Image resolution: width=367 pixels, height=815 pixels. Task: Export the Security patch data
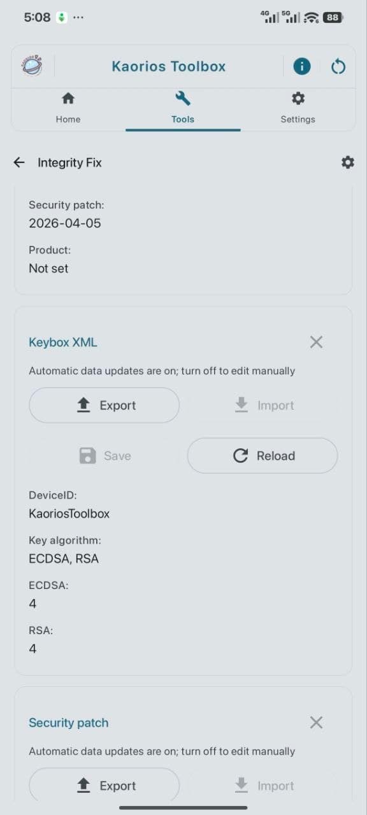coord(104,785)
